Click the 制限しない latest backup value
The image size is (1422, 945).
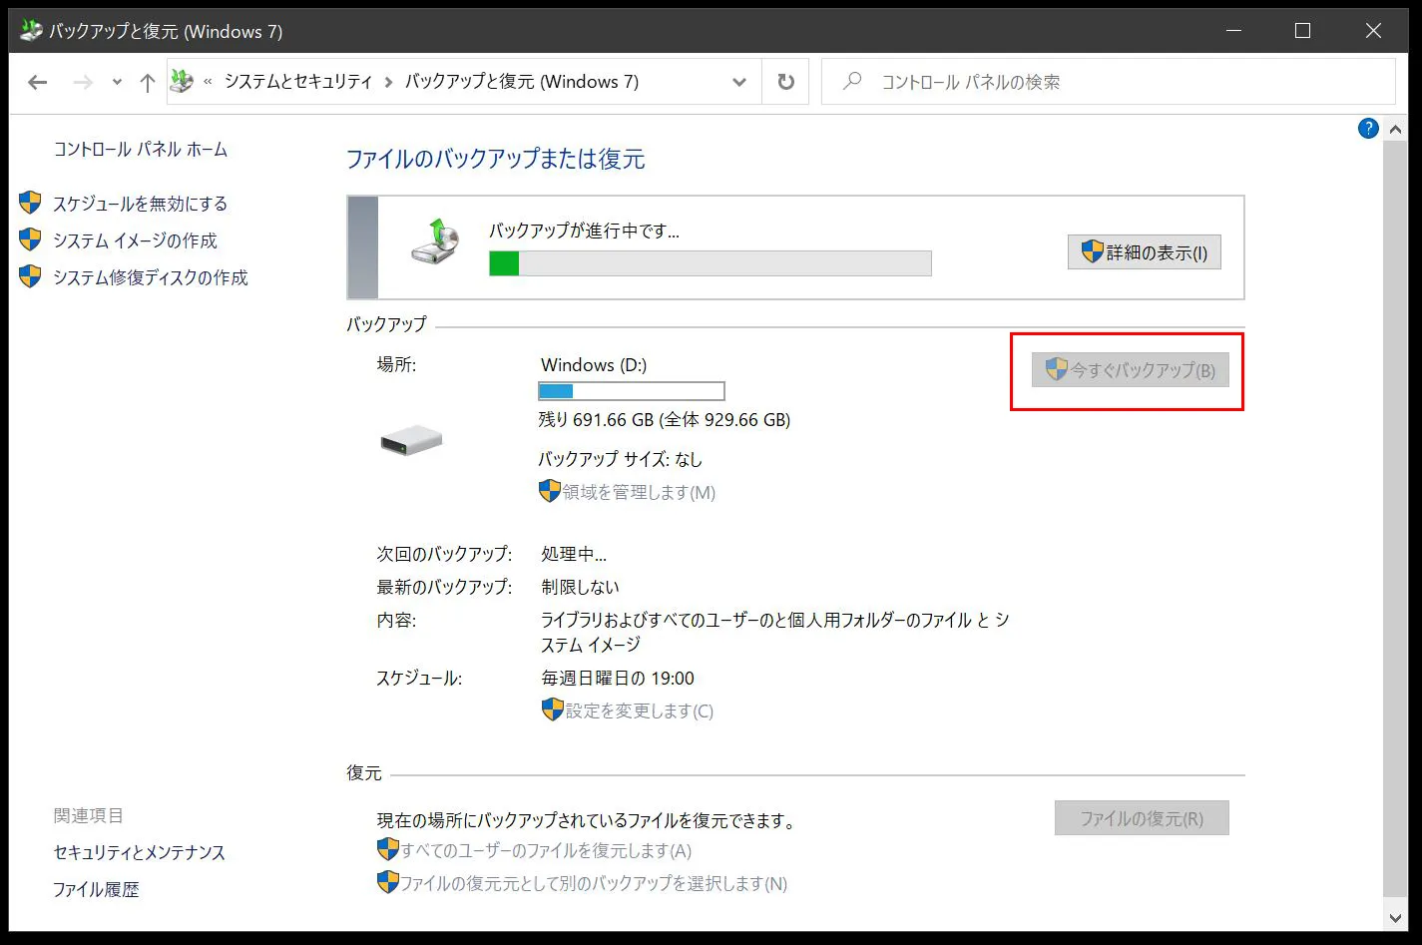click(580, 587)
